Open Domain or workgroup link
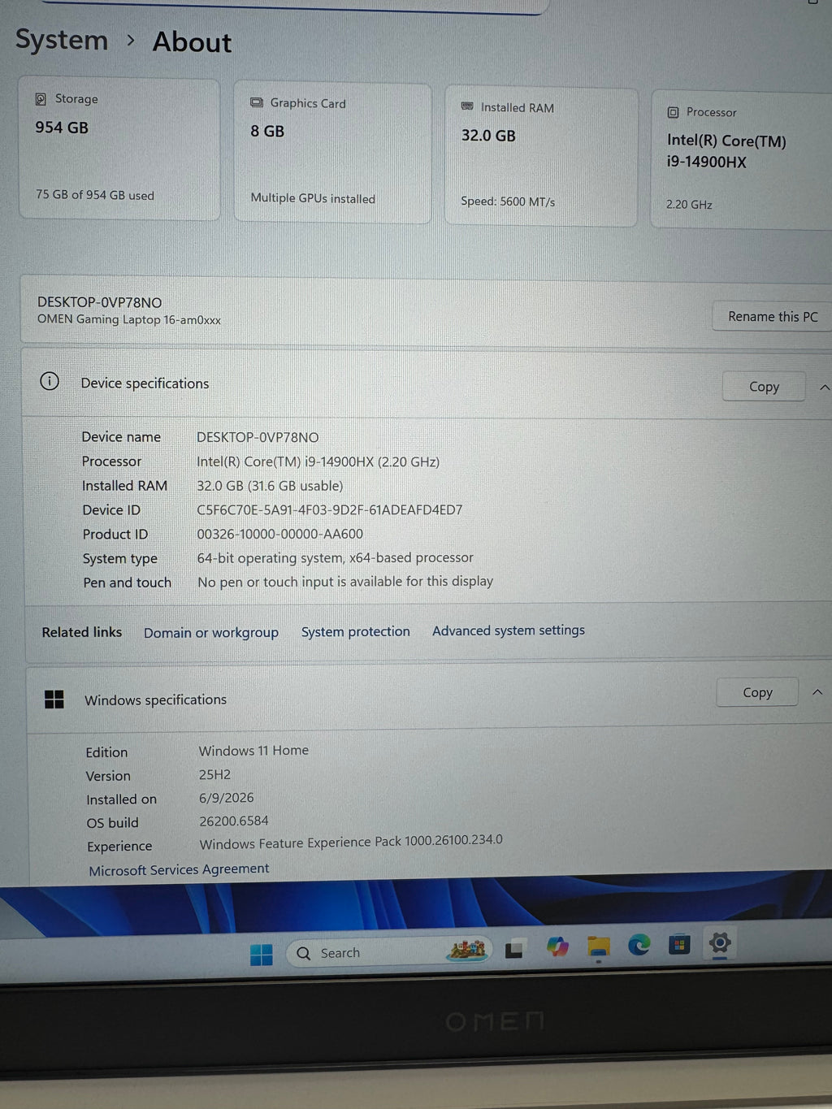 (x=211, y=633)
